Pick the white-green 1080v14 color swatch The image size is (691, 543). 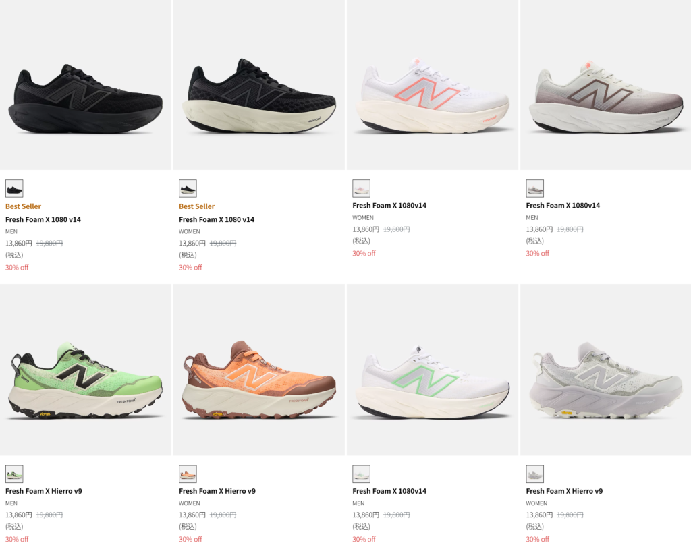[362, 474]
